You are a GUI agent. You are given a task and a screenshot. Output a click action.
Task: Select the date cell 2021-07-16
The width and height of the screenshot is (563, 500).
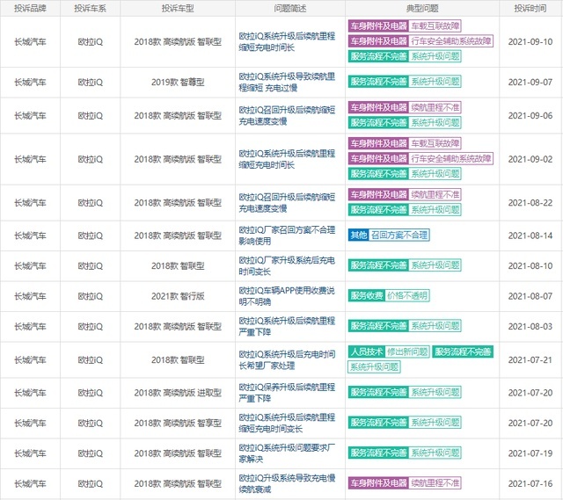[x=530, y=483]
